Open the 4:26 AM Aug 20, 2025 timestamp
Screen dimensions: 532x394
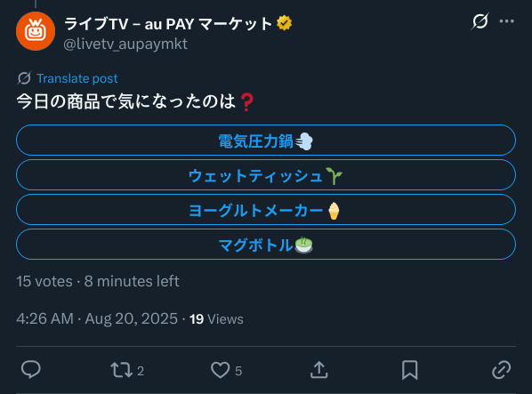tap(97, 319)
